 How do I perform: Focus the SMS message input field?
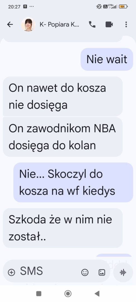click(x=48, y=271)
